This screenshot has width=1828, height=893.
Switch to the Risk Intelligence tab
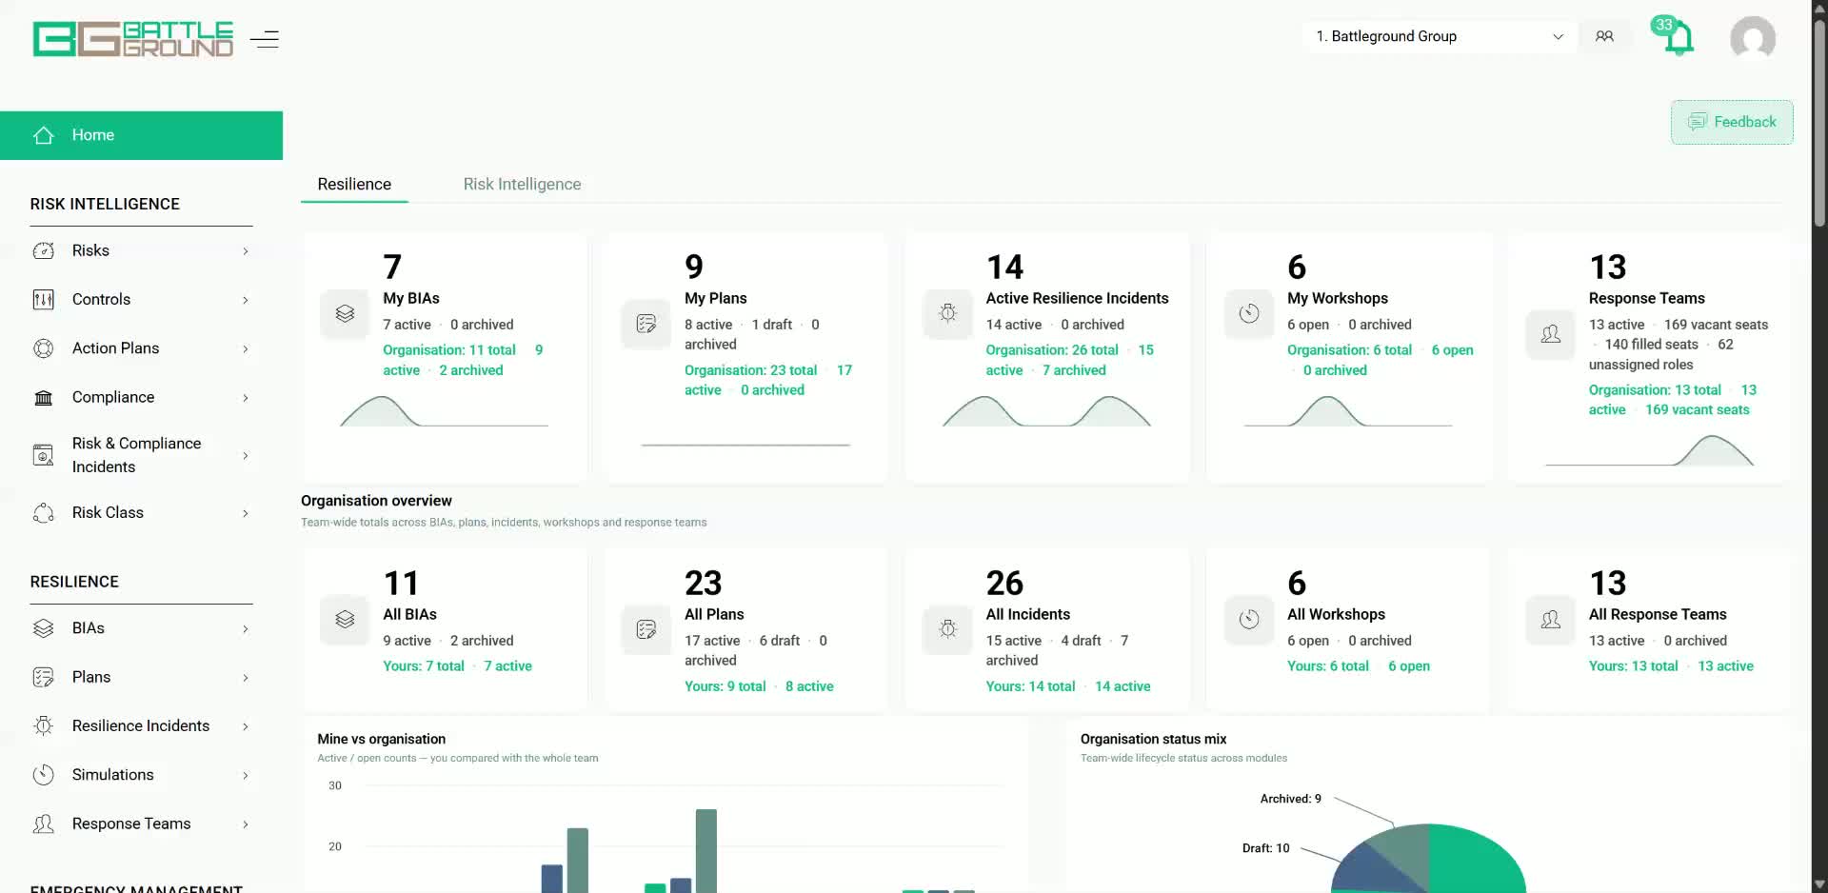tap(522, 184)
